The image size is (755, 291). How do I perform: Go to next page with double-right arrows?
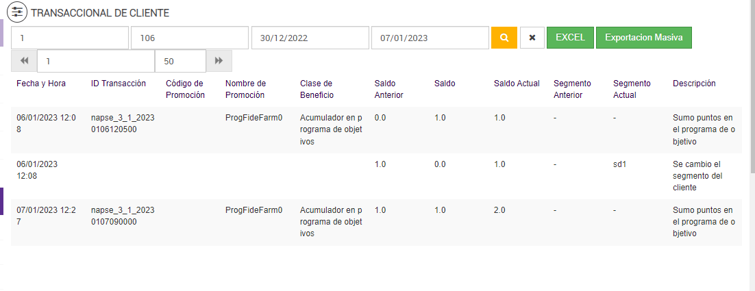pos(219,61)
